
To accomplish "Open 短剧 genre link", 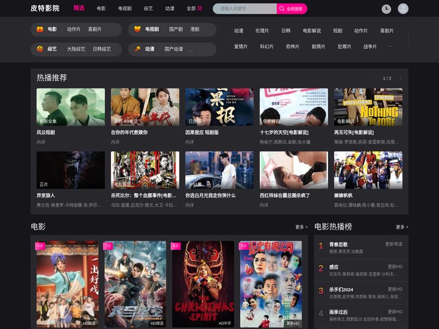I will click(x=338, y=31).
